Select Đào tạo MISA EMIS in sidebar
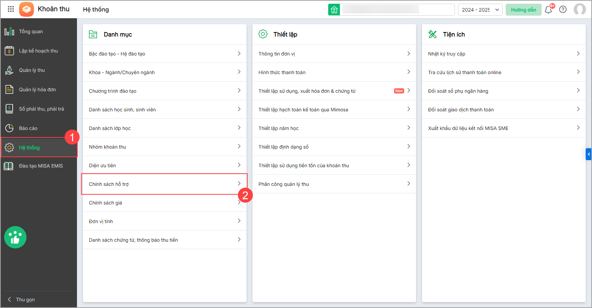The height and width of the screenshot is (308, 592). coord(41,166)
